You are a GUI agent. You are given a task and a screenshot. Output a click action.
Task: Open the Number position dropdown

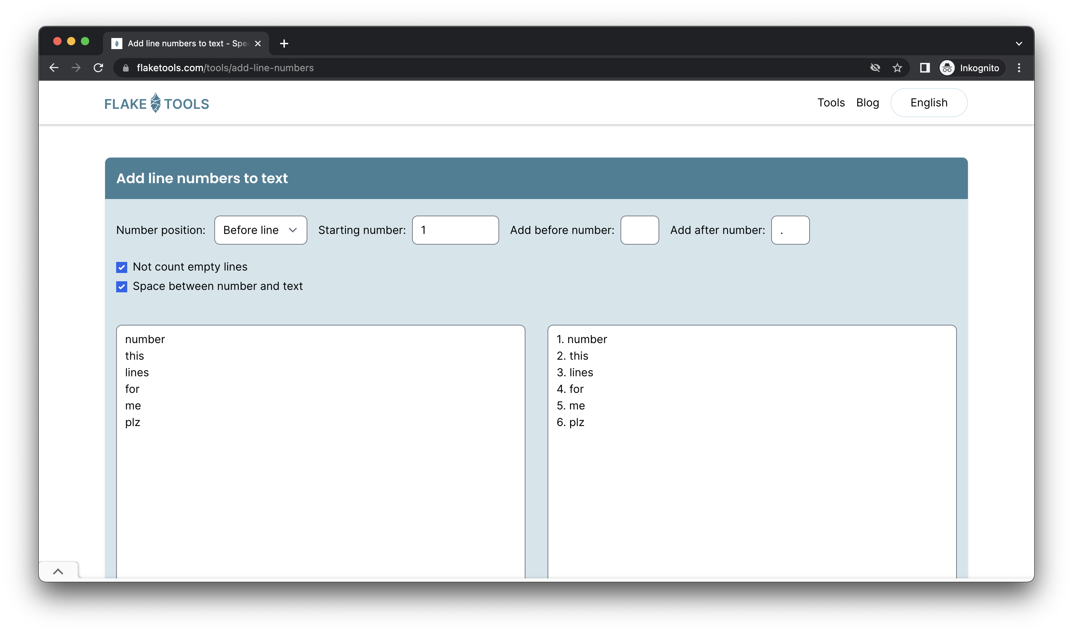pos(260,230)
